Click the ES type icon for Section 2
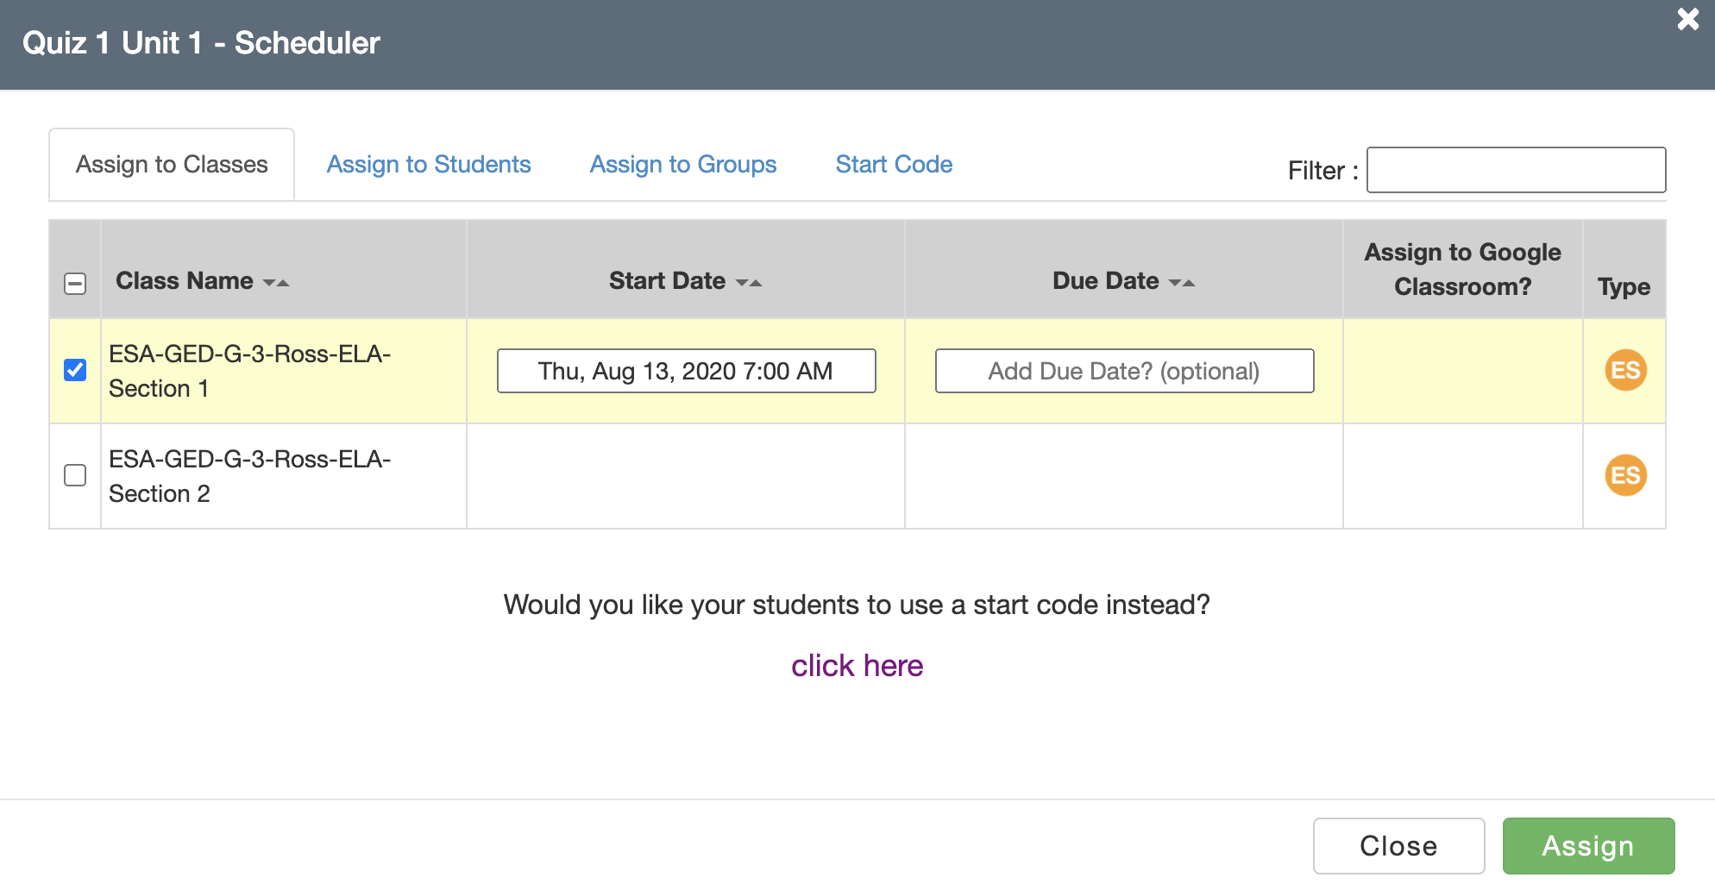 click(x=1625, y=476)
